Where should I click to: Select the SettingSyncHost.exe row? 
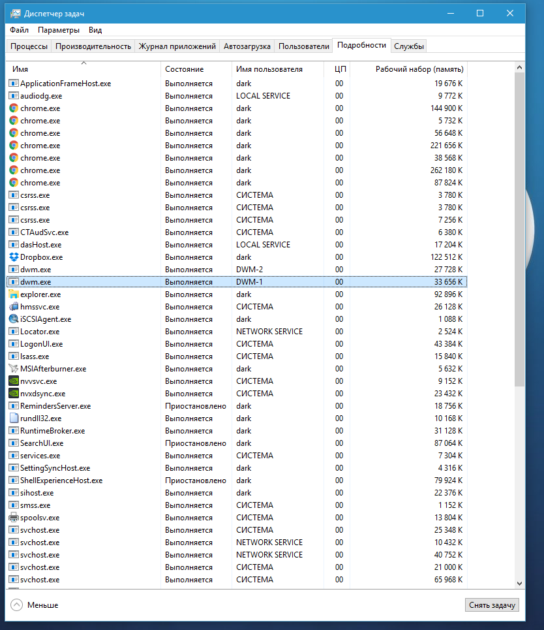tap(237, 468)
